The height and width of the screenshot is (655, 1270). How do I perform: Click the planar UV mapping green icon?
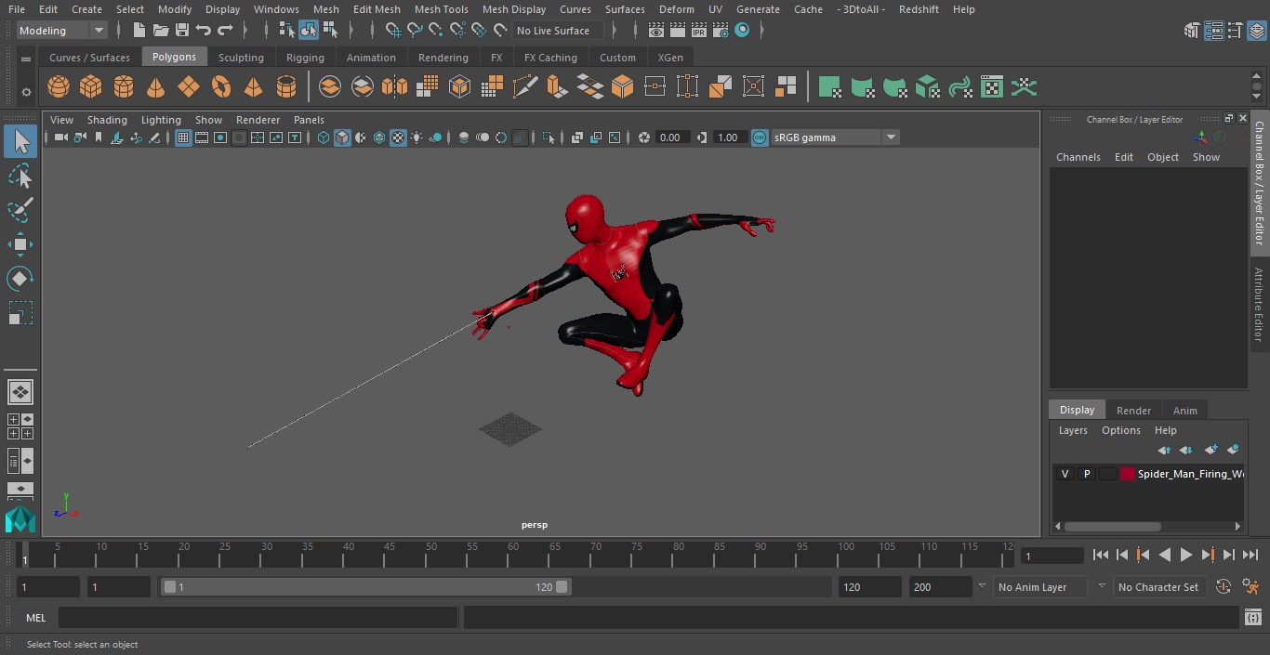coord(829,87)
